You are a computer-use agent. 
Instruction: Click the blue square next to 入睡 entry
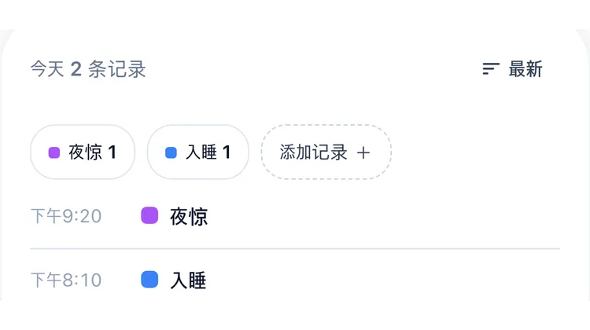tap(149, 279)
